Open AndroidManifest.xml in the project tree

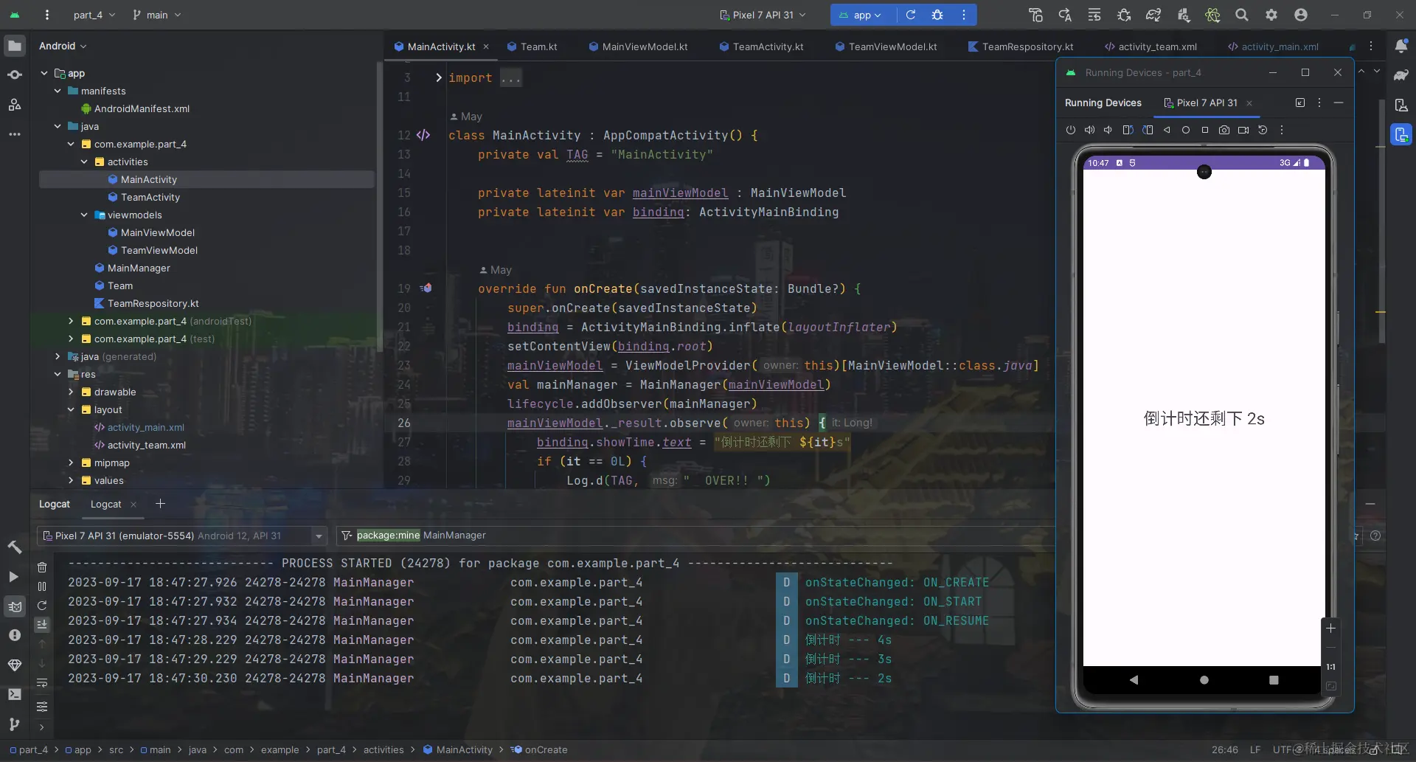pos(142,108)
